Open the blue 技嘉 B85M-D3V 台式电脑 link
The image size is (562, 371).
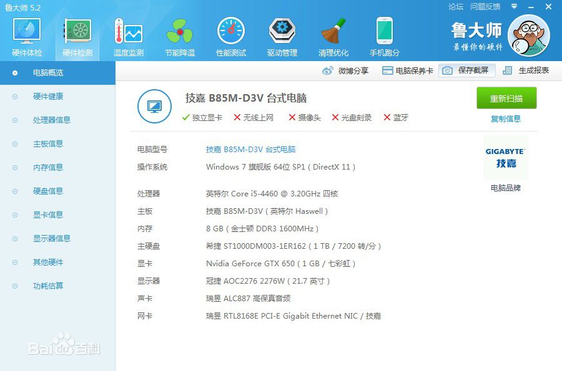pyautogui.click(x=251, y=150)
